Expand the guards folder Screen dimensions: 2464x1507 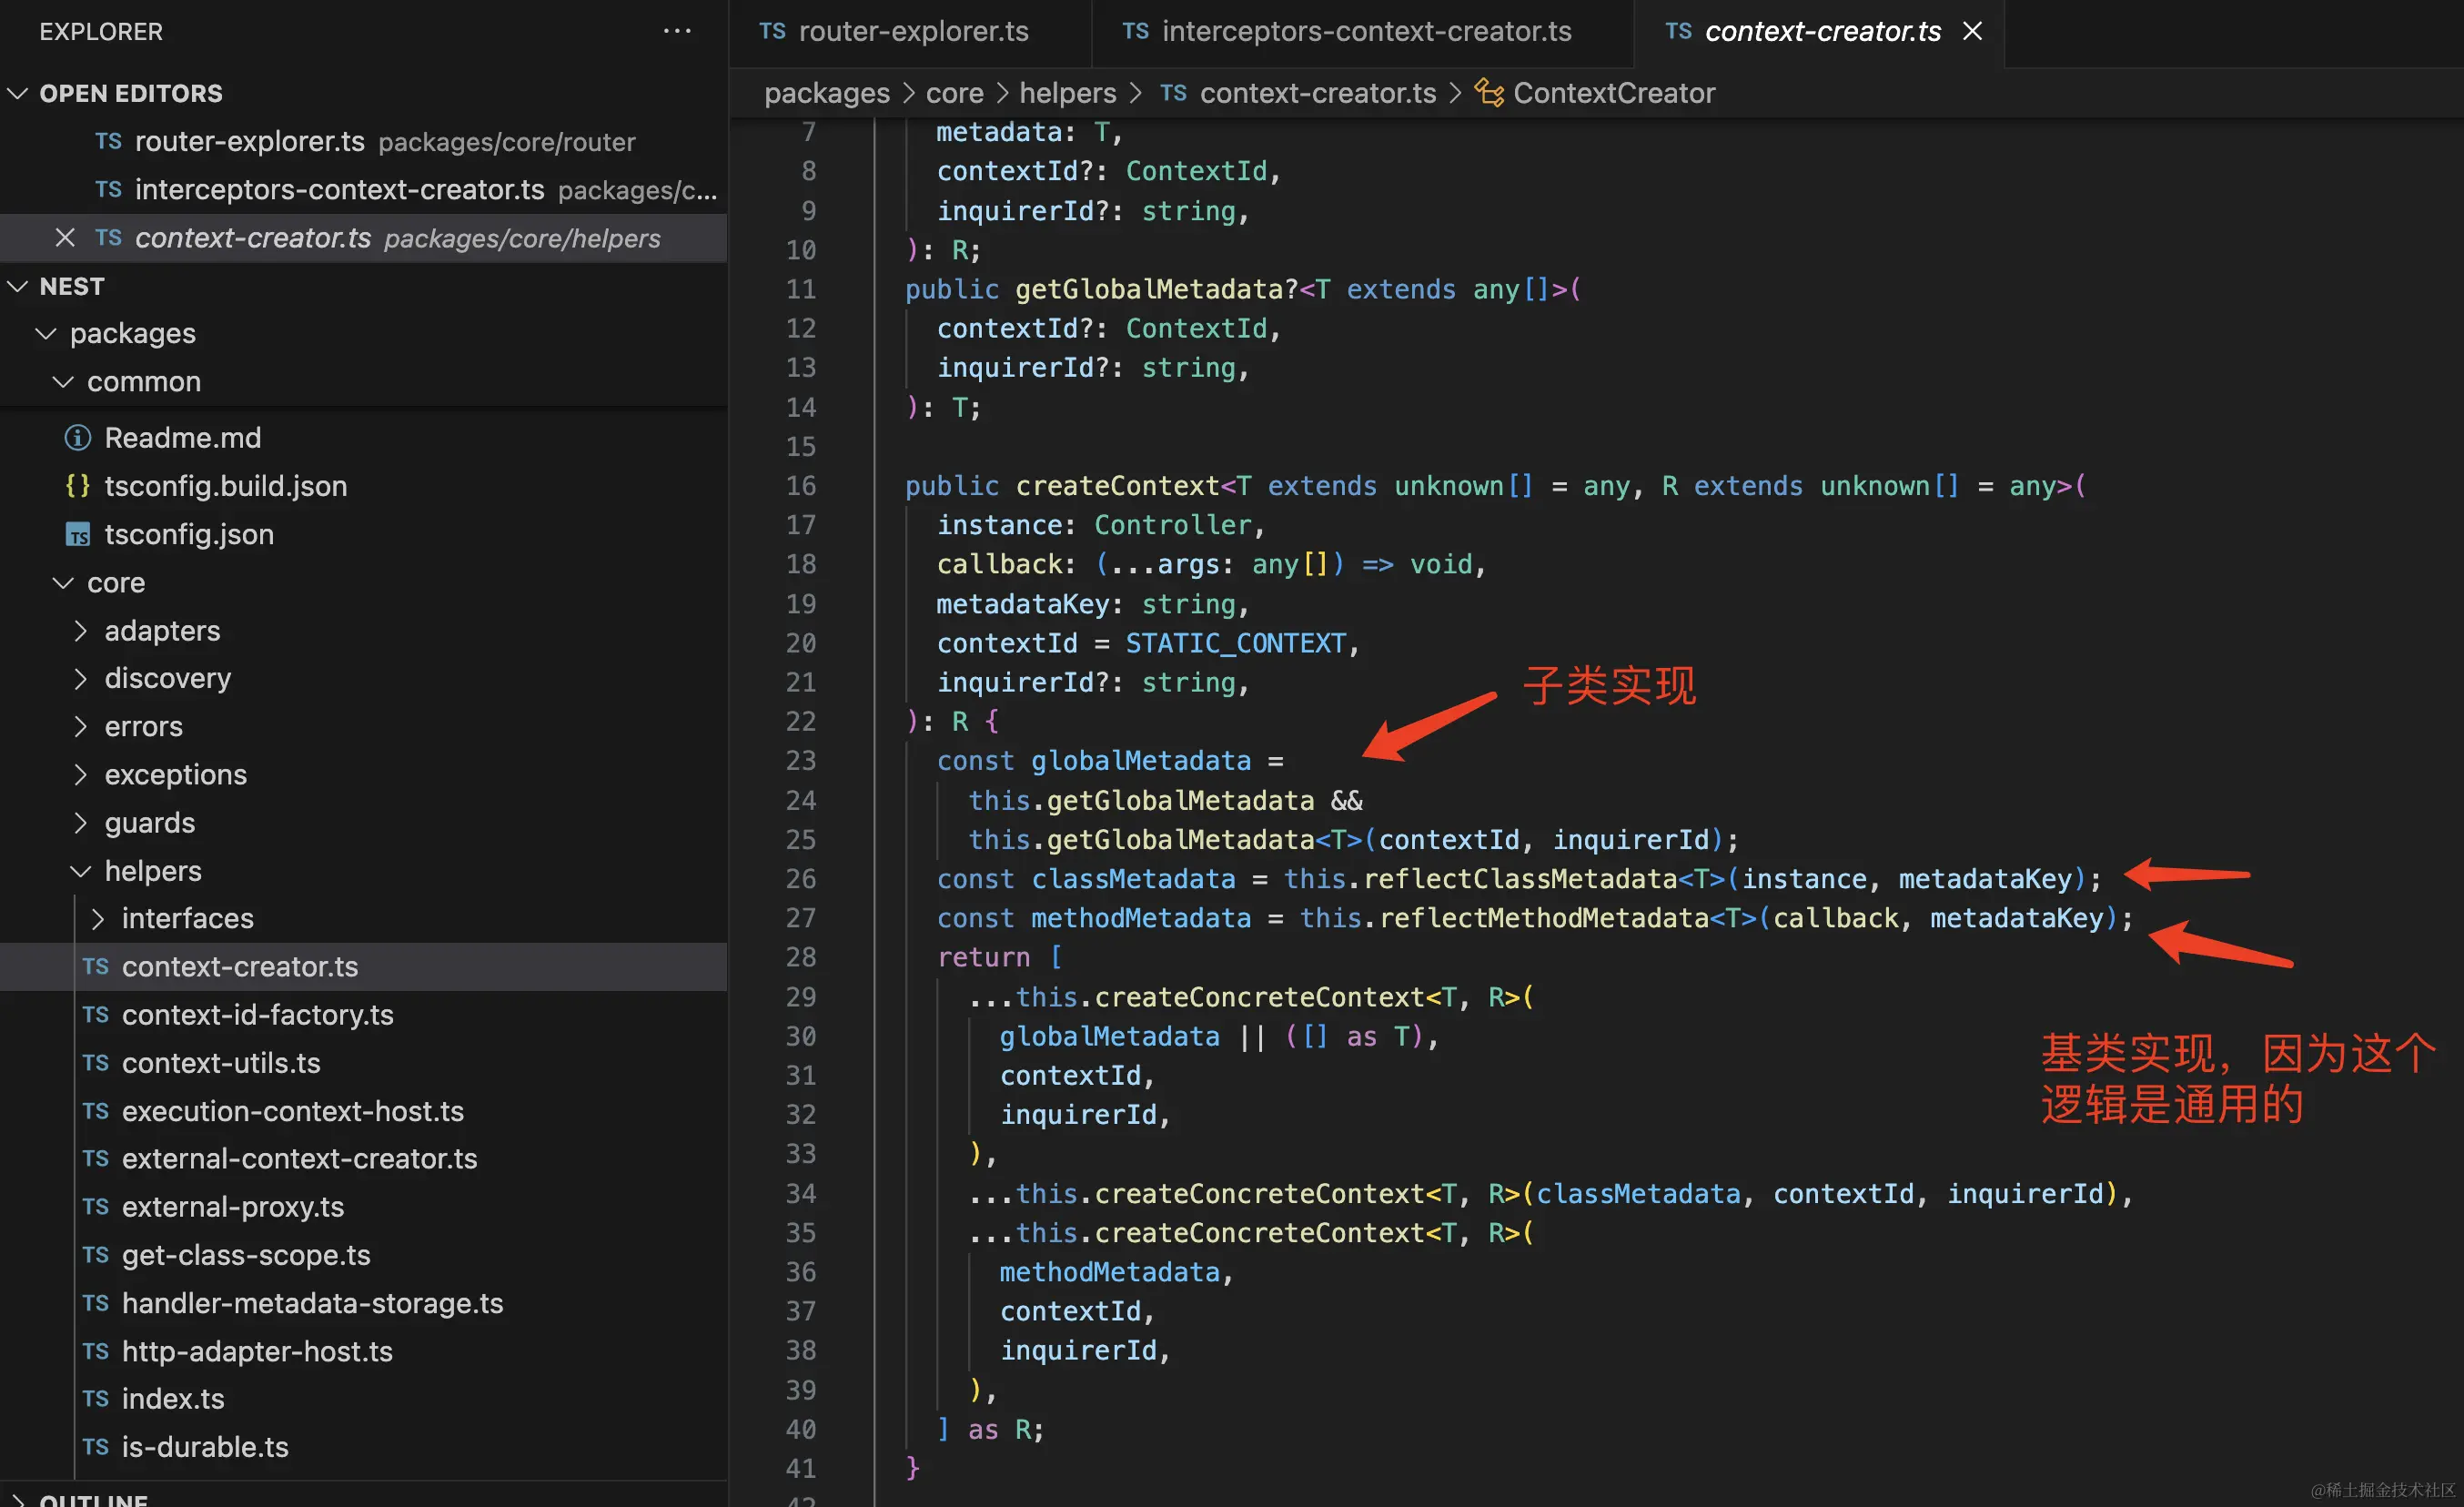click(81, 822)
